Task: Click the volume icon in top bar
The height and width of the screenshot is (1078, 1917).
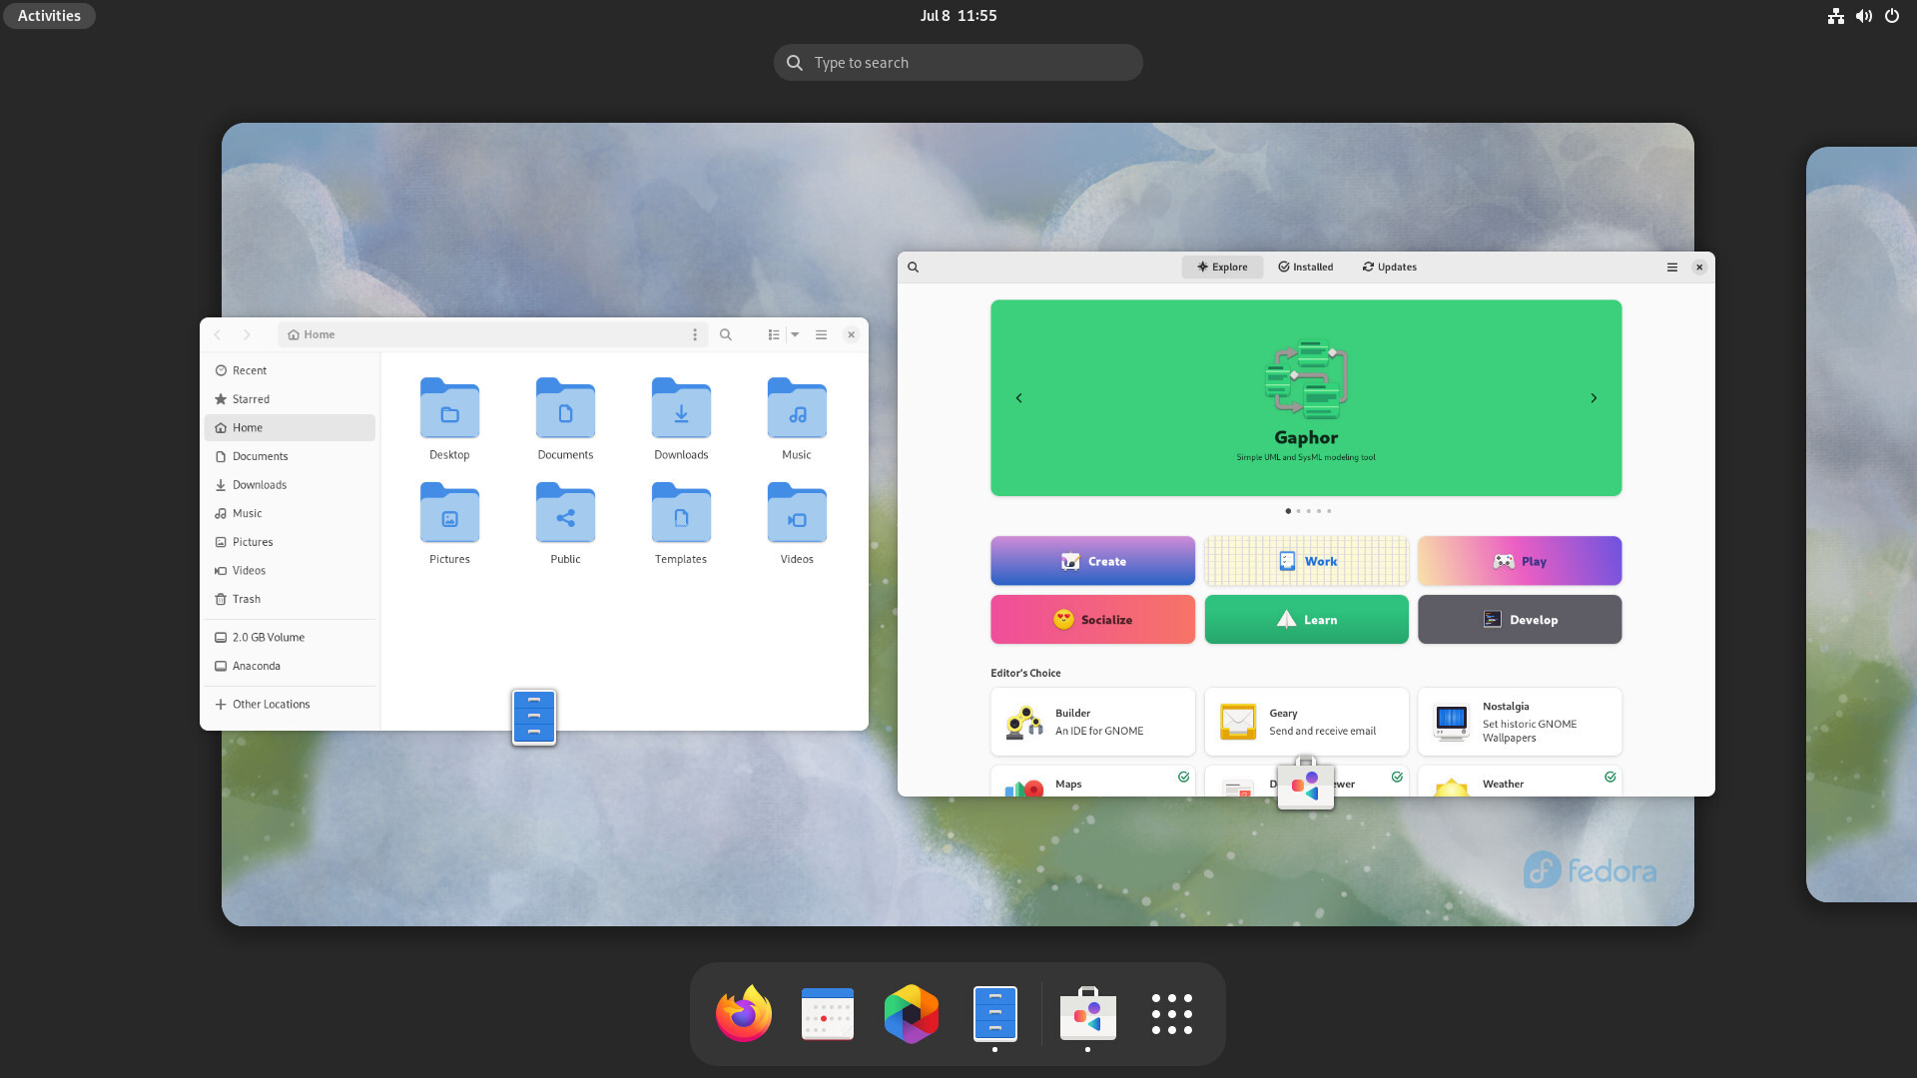Action: (x=1863, y=16)
